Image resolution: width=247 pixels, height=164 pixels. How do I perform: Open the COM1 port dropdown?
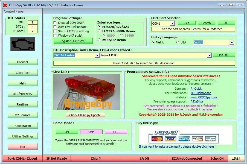click(172, 24)
